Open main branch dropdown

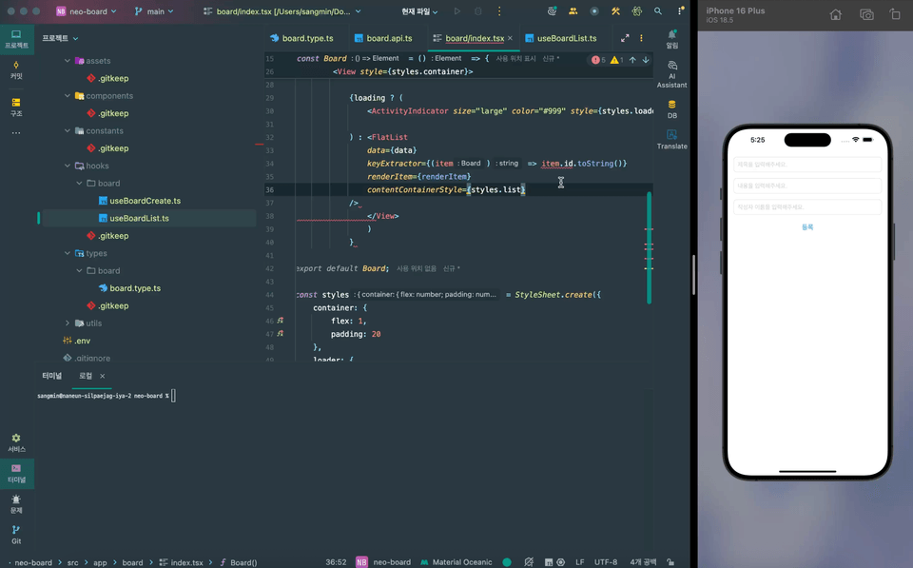(154, 11)
